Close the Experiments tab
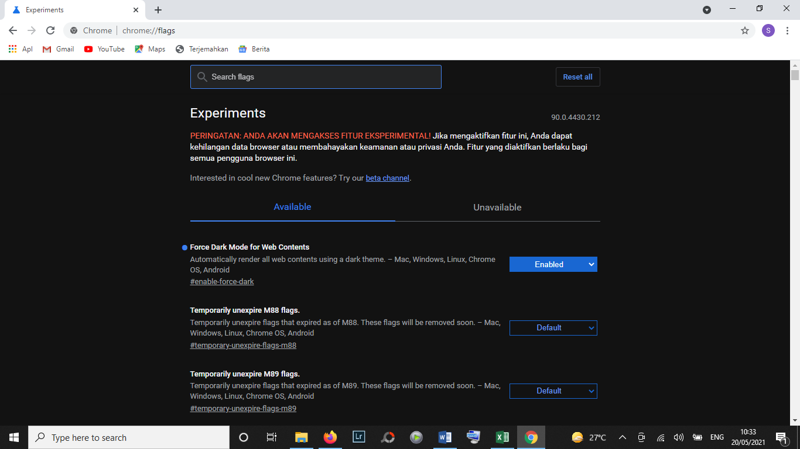 tap(136, 10)
